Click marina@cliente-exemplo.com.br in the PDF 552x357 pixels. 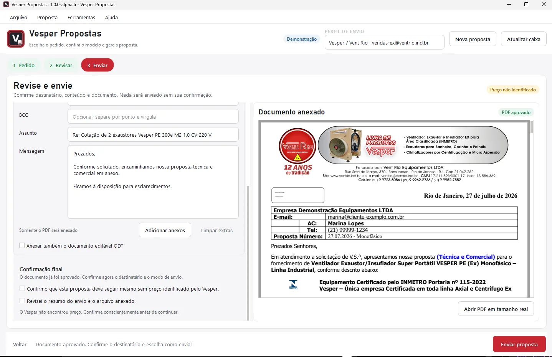[x=366, y=217]
